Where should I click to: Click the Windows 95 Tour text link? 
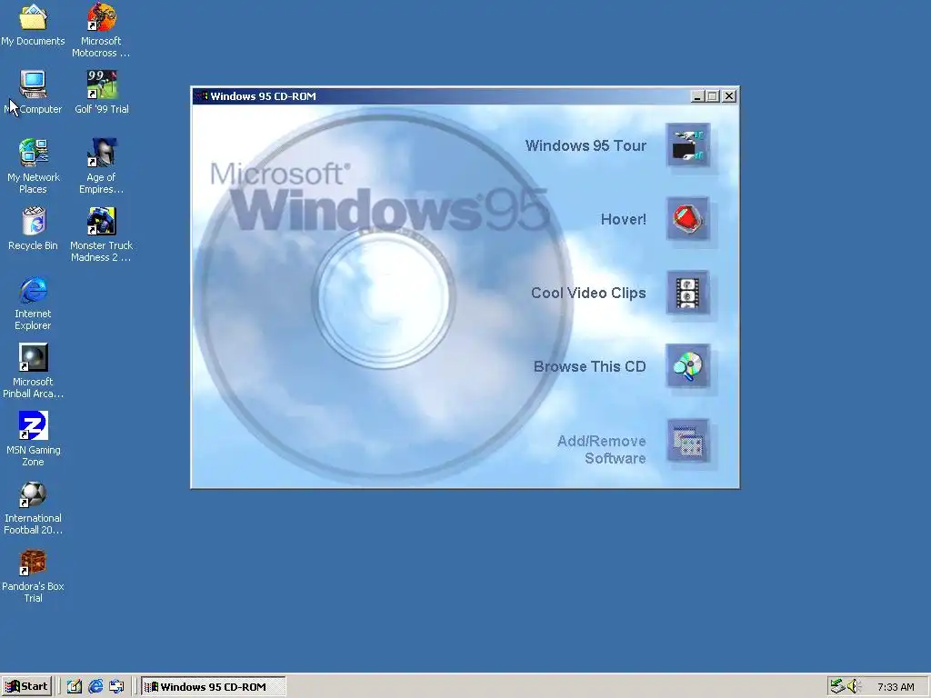586,145
